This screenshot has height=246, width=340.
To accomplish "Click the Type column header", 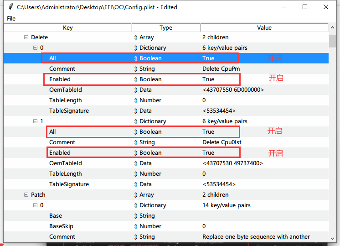I will point(166,28).
